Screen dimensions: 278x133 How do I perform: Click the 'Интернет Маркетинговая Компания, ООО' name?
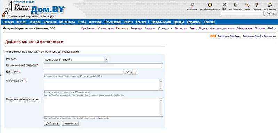point(29,28)
